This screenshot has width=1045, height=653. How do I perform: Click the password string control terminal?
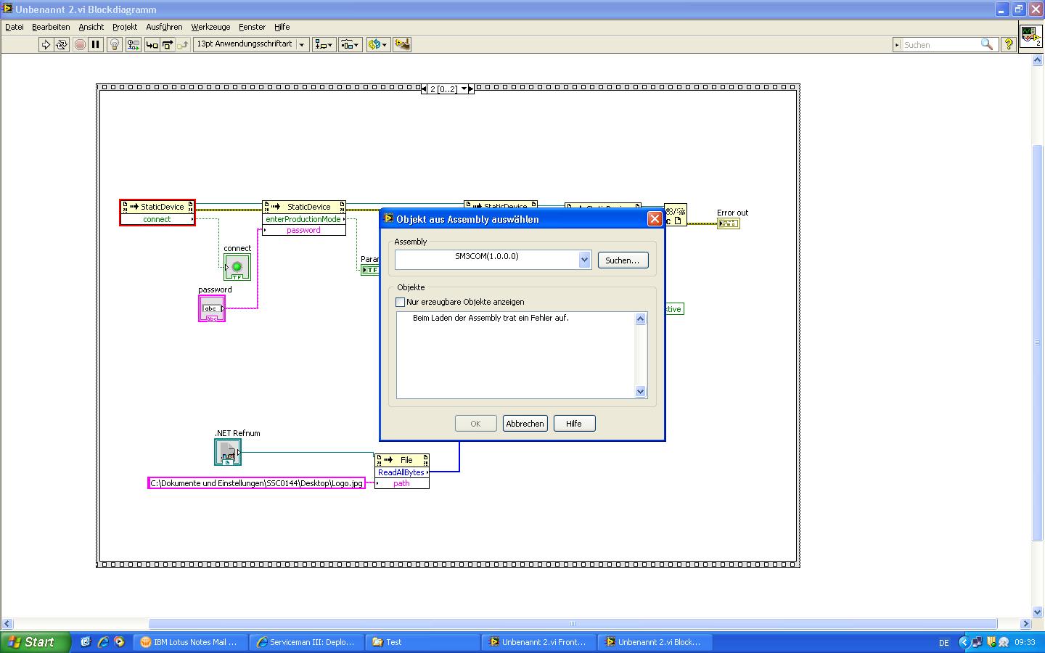212,308
